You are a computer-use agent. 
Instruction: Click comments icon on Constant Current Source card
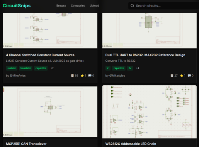pyautogui.click(x=90, y=76)
